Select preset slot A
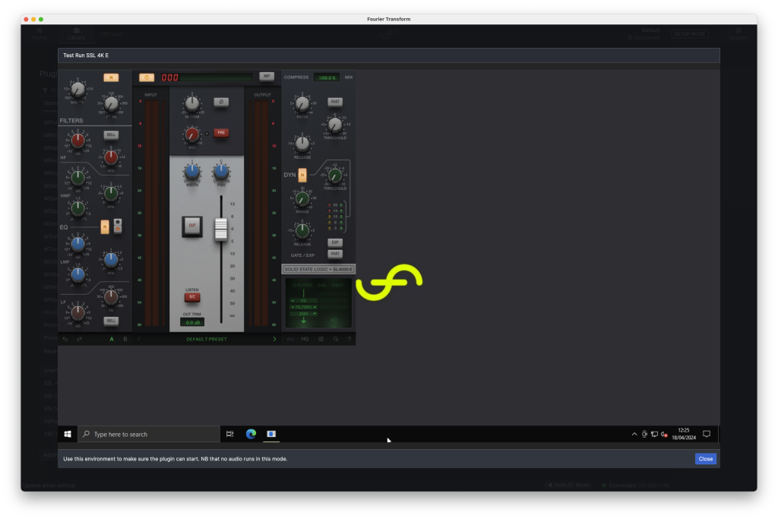778x519 pixels. tap(112, 340)
